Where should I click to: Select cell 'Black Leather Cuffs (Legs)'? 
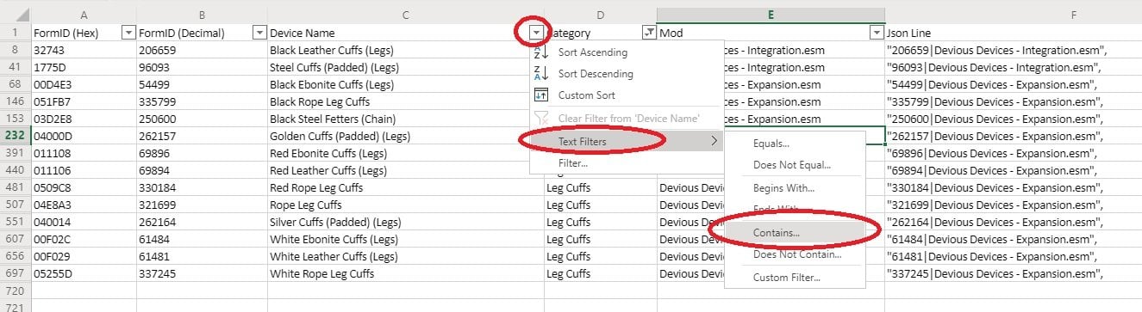406,51
